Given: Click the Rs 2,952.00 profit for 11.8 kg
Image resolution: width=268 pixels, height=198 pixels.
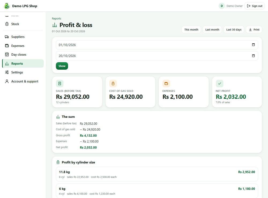Looking at the screenshot, I should [x=247, y=172].
